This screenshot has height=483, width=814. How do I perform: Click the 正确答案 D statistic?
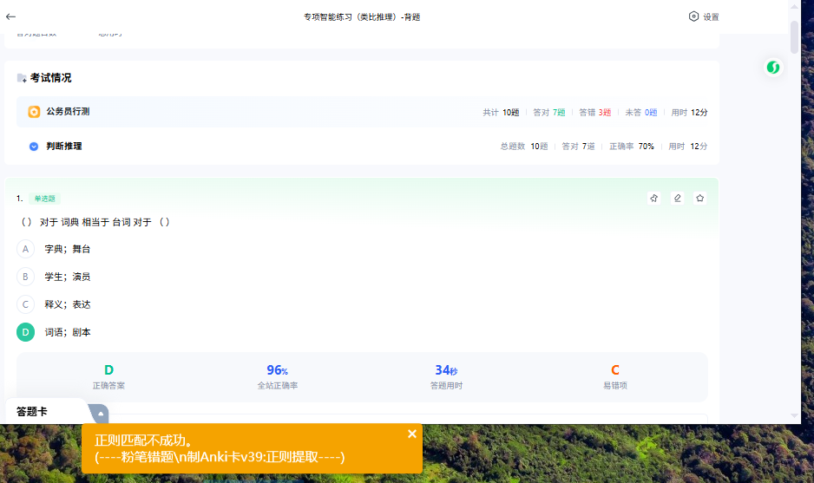point(108,376)
